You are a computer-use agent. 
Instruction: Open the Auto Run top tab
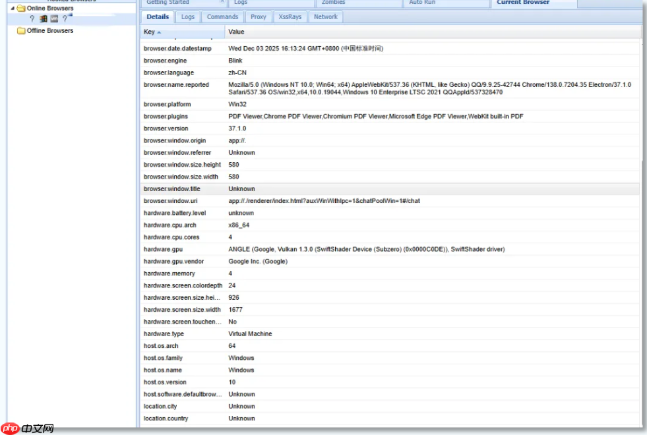click(x=422, y=3)
